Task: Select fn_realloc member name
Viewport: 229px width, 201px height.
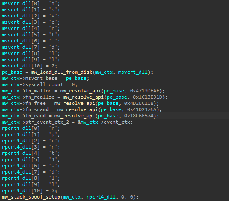Action: click(x=40, y=97)
